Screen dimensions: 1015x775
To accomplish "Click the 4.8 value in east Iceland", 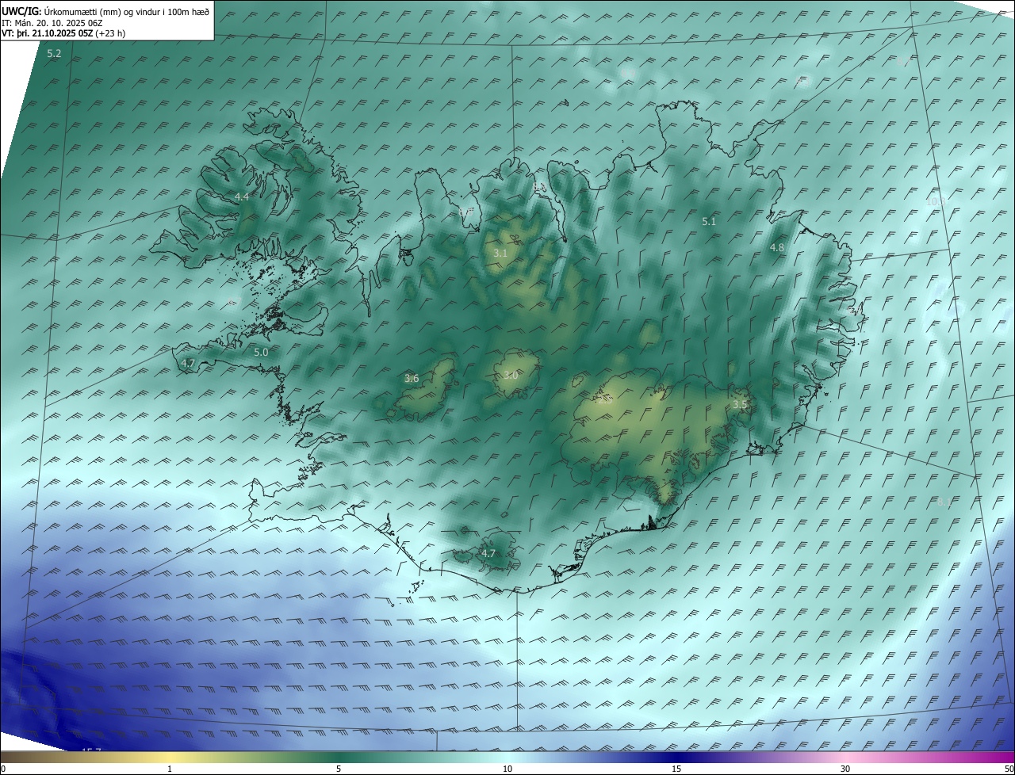I will pyautogui.click(x=777, y=248).
